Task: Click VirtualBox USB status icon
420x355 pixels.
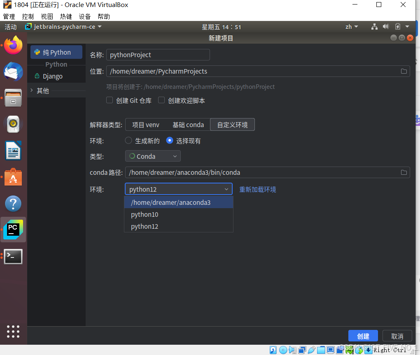Action: click(312, 350)
